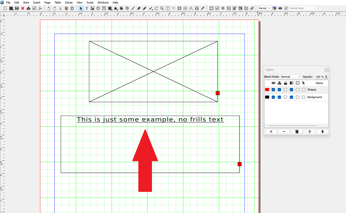Duplicate the current layer button
The width and height of the screenshot is (346, 213).
point(297,132)
